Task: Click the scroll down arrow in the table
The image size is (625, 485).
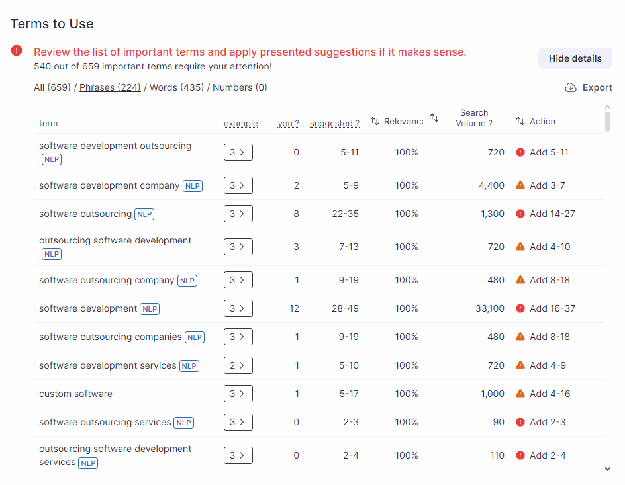Action: click(x=607, y=469)
